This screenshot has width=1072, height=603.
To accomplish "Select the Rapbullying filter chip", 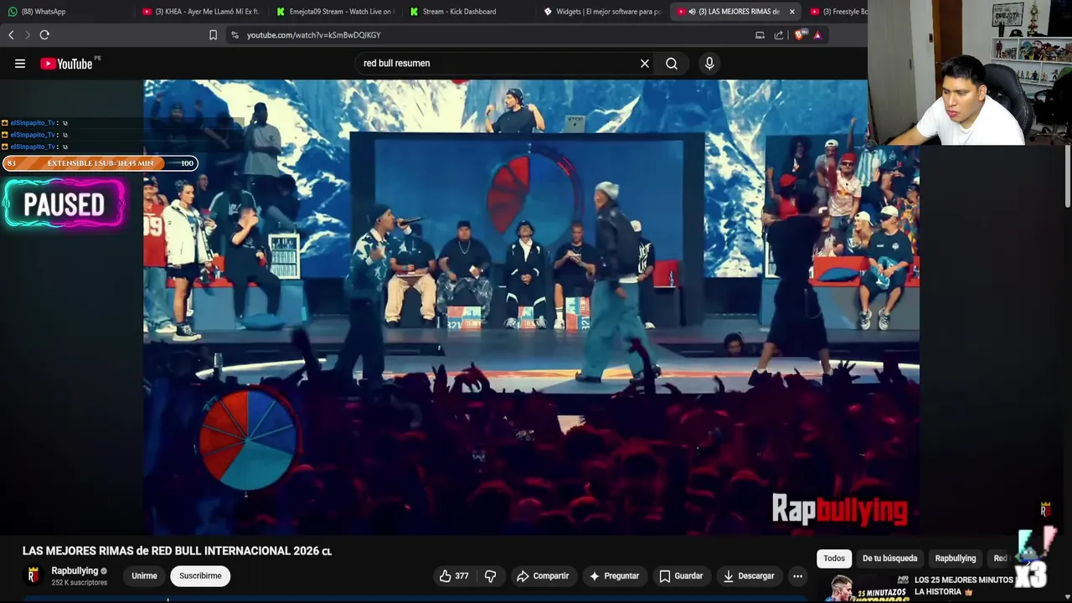I will tap(956, 559).
